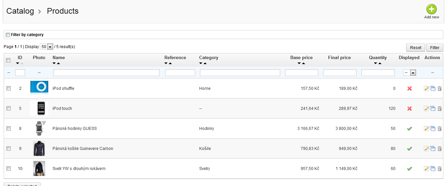446x186 pixels.
Task: Click the Name filter text field
Action: (106, 73)
